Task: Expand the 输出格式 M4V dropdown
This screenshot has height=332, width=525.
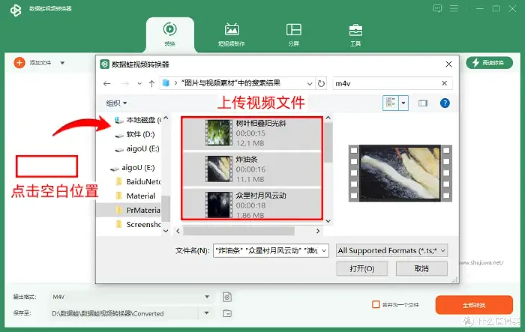Action: tap(207, 297)
